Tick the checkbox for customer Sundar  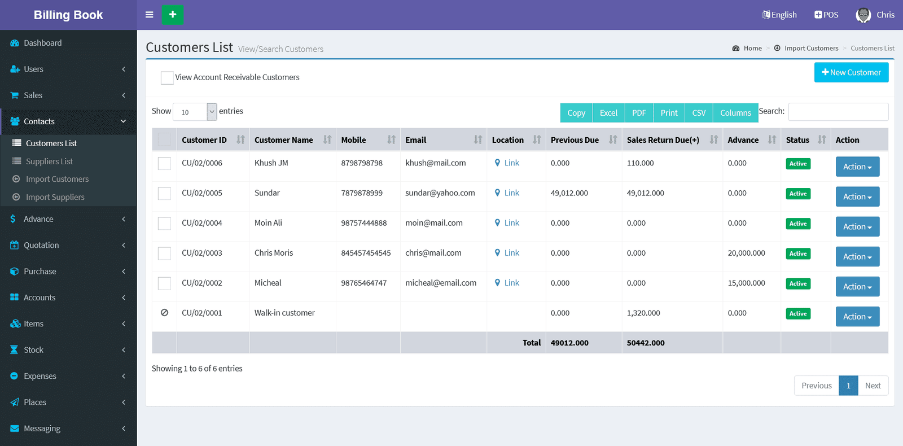[164, 194]
